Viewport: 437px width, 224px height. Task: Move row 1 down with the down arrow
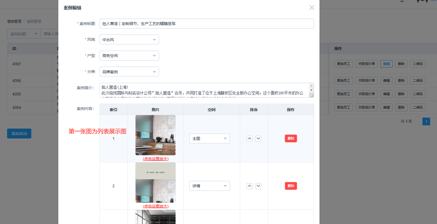[258, 138]
